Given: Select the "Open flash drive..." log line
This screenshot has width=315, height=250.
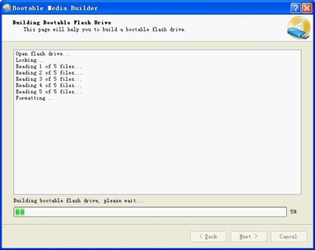Looking at the screenshot, I should point(43,54).
